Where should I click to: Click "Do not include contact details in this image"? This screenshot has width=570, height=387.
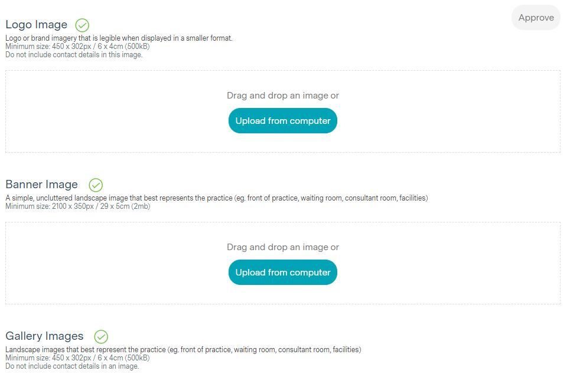[74, 55]
